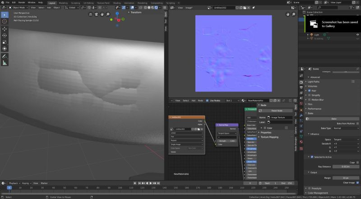Viewport: 361px width, 199px height.
Task: Select rendered viewport shading mode
Action: [x=156, y=8]
